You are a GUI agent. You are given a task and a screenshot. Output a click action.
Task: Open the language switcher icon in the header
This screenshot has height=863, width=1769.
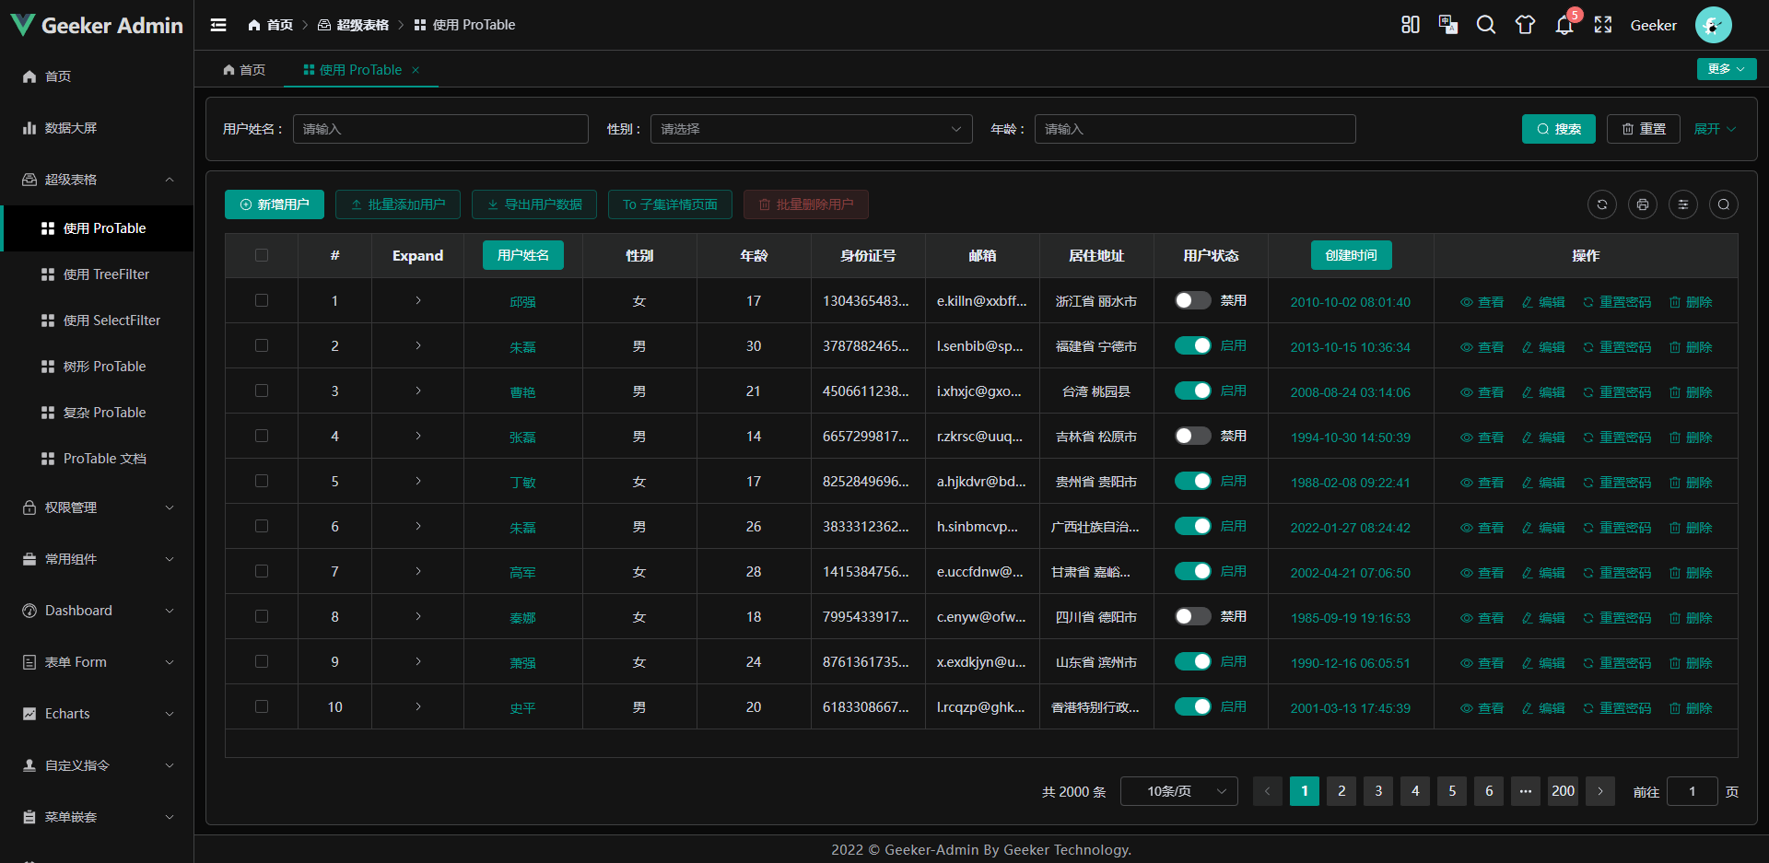(1447, 25)
